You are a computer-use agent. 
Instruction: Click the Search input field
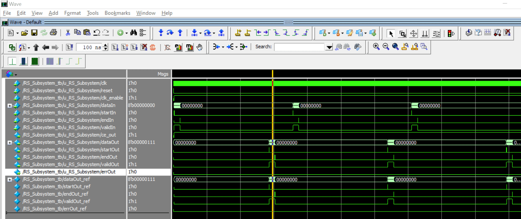[x=299, y=47]
